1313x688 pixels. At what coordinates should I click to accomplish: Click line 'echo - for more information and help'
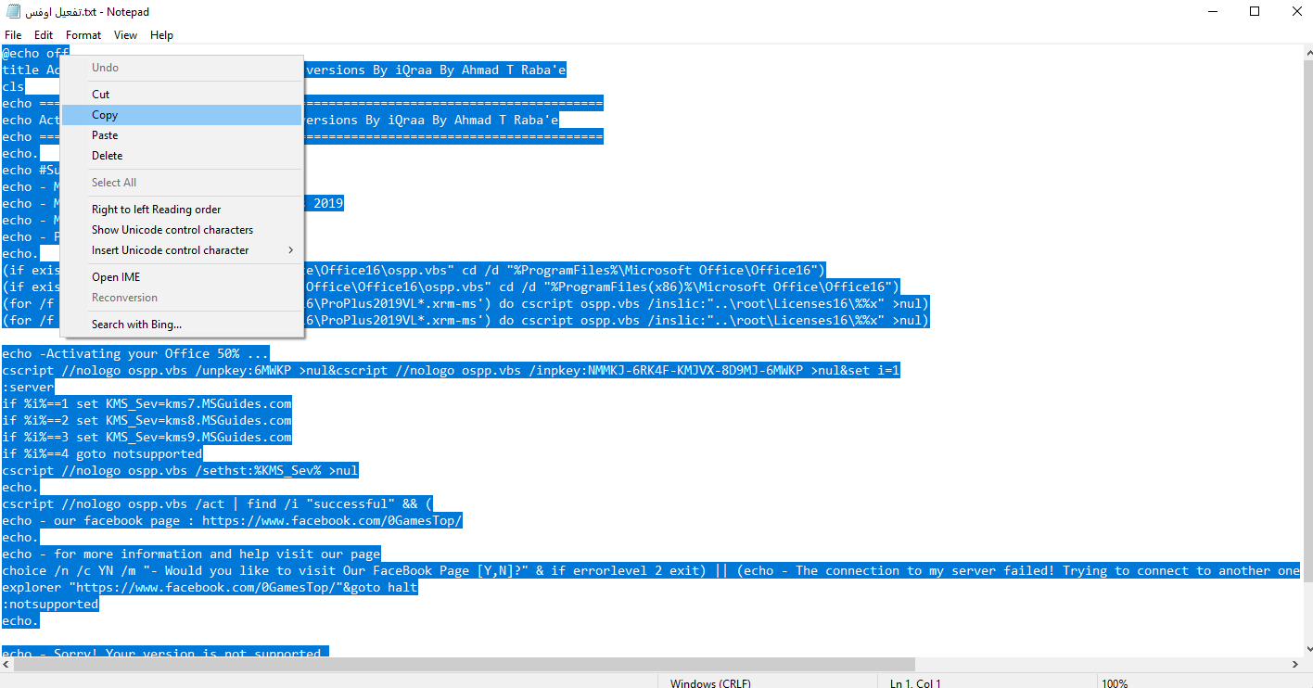(x=191, y=554)
